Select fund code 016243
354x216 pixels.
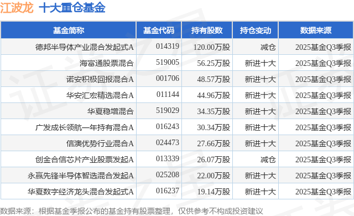click(168, 126)
